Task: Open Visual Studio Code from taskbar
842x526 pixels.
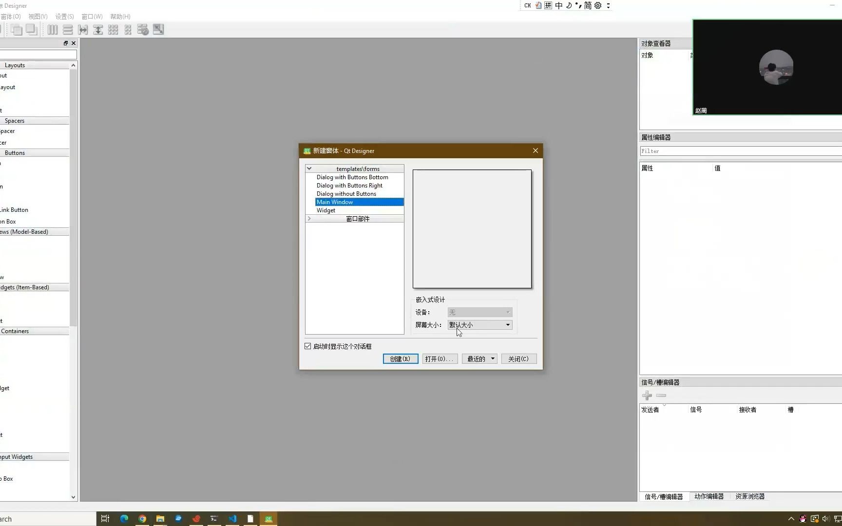Action: 232,519
